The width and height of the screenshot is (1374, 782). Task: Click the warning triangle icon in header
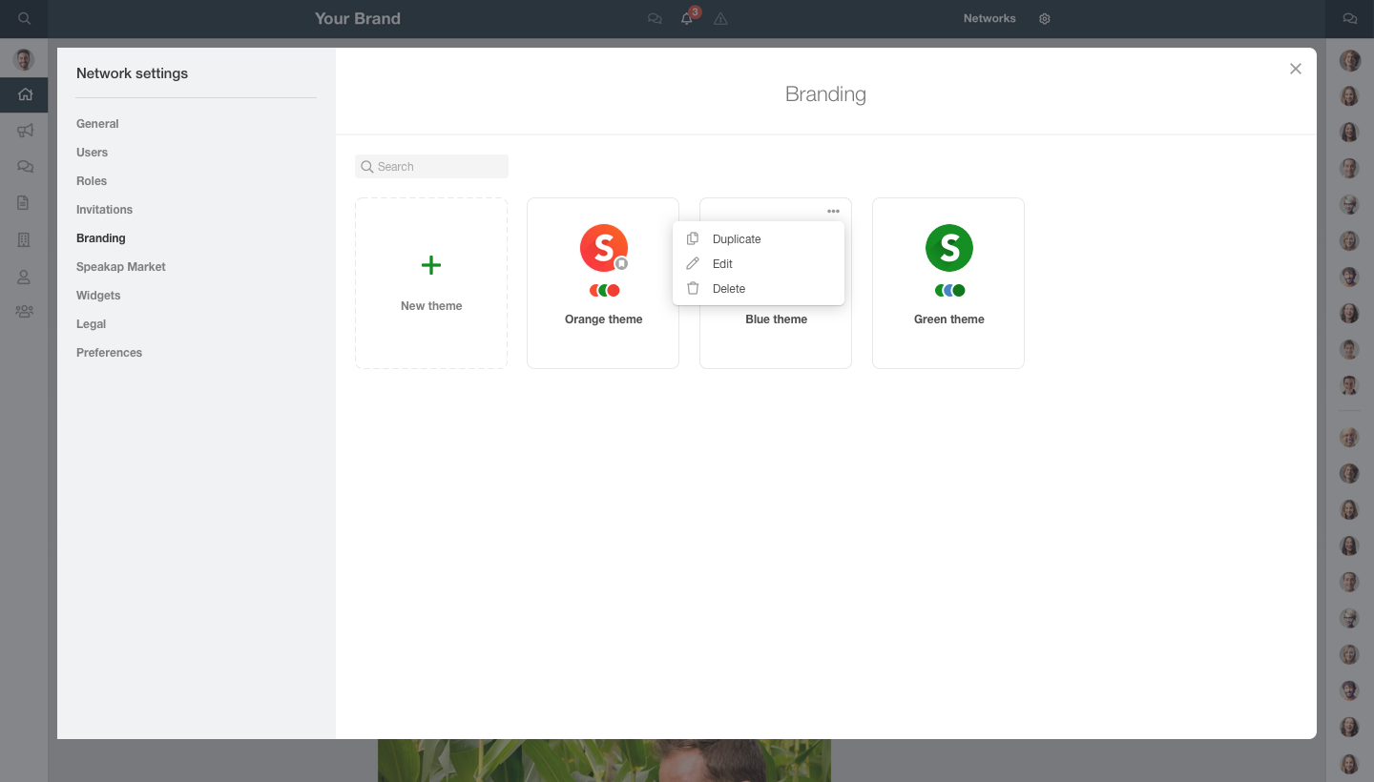pos(720,18)
